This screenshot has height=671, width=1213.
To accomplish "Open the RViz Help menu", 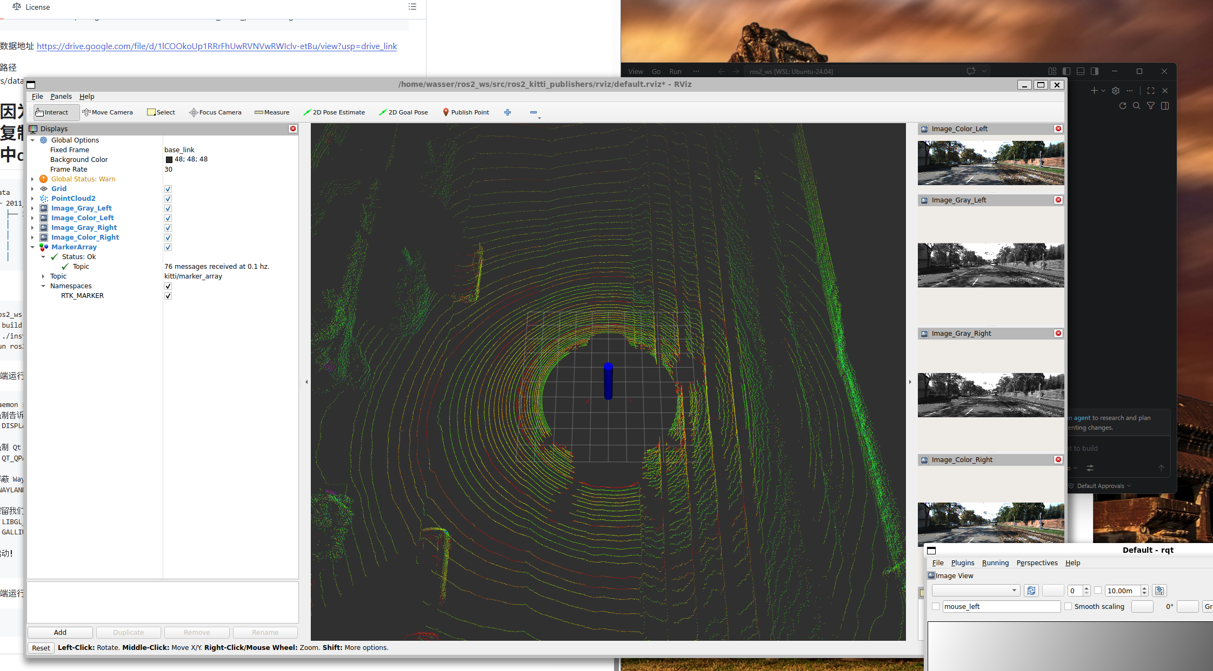I will click(86, 96).
